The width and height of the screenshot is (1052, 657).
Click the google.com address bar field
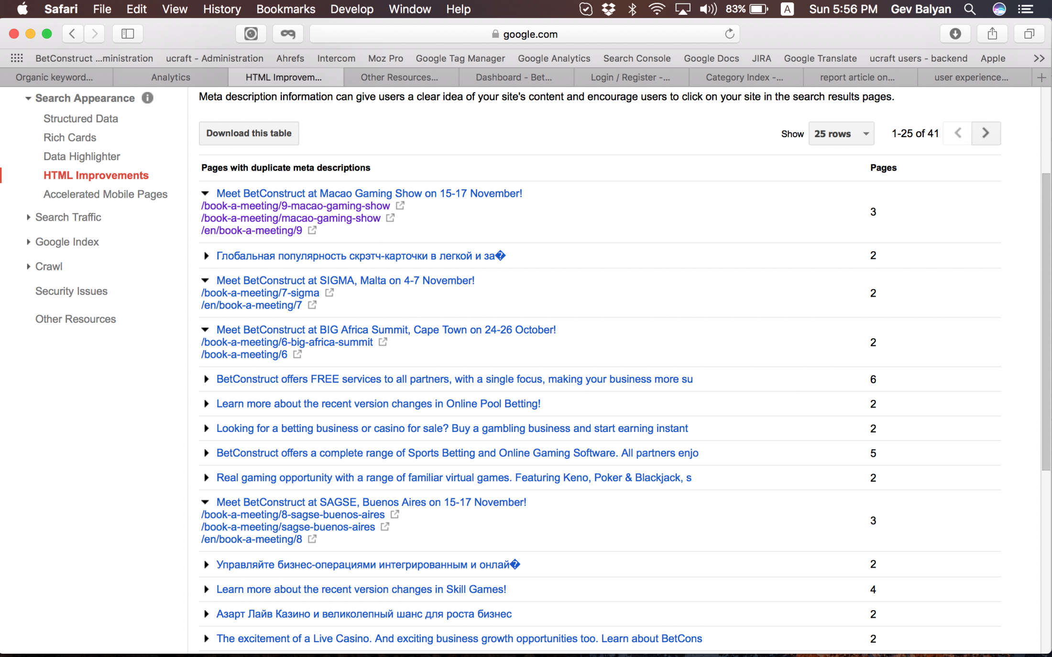point(525,34)
